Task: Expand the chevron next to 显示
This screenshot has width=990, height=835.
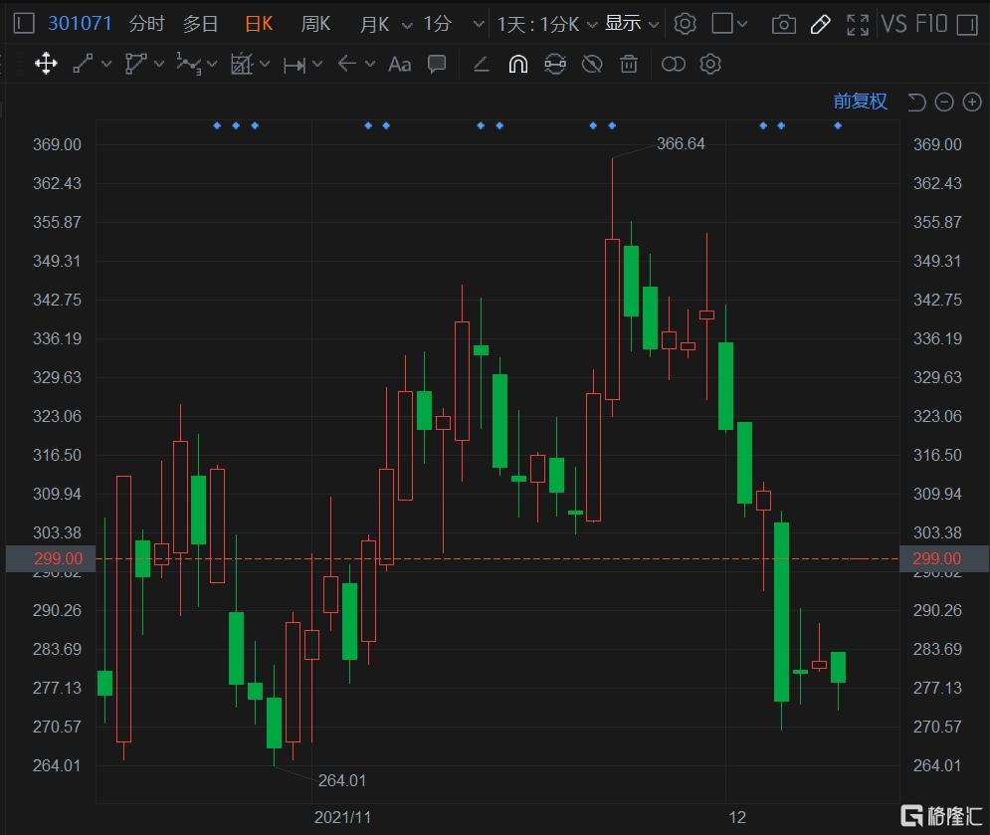Action: coord(654,25)
